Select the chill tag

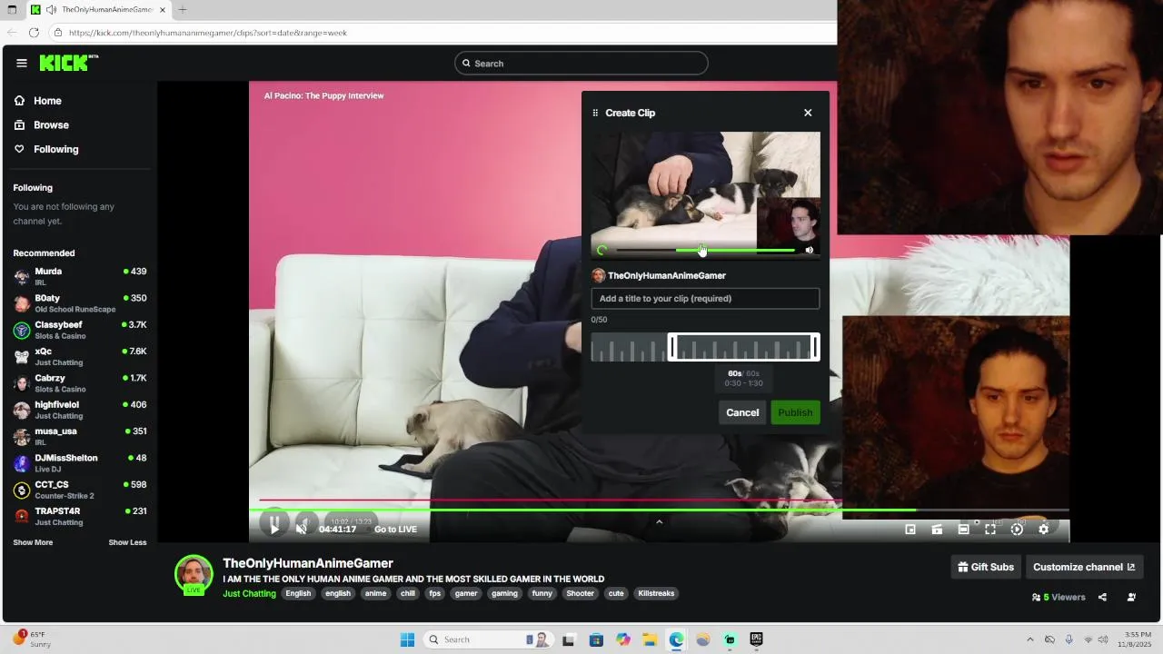click(408, 594)
